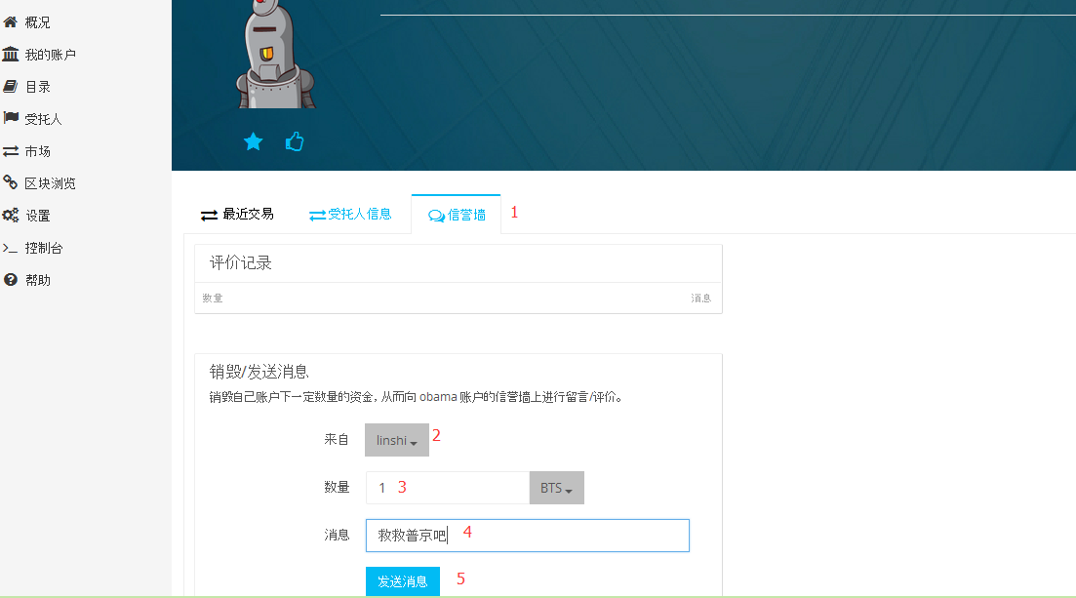Open 帮助 help page
This screenshot has height=598, width=1076.
click(x=38, y=281)
